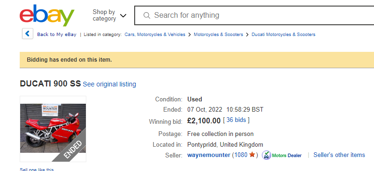Click the chevron after Motorcycles & Scooters
The height and width of the screenshot is (171, 374).
(247, 35)
